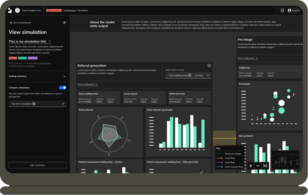Screen dimensions: 308x195
Task: Click the Consequat bubble chart
Action: click(x=270, y=106)
